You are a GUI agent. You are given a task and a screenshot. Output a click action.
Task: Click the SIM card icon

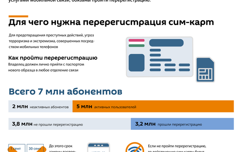pos(205,70)
